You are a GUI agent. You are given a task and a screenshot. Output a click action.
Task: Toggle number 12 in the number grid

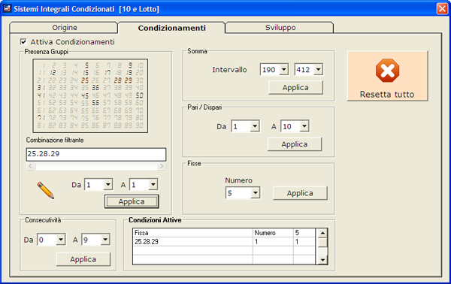(53, 73)
